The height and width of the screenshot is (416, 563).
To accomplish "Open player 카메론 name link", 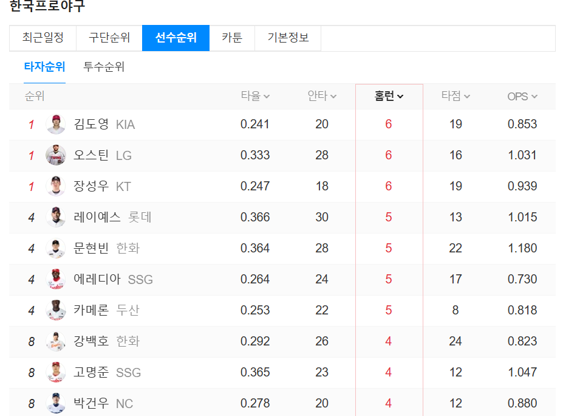I will click(91, 310).
